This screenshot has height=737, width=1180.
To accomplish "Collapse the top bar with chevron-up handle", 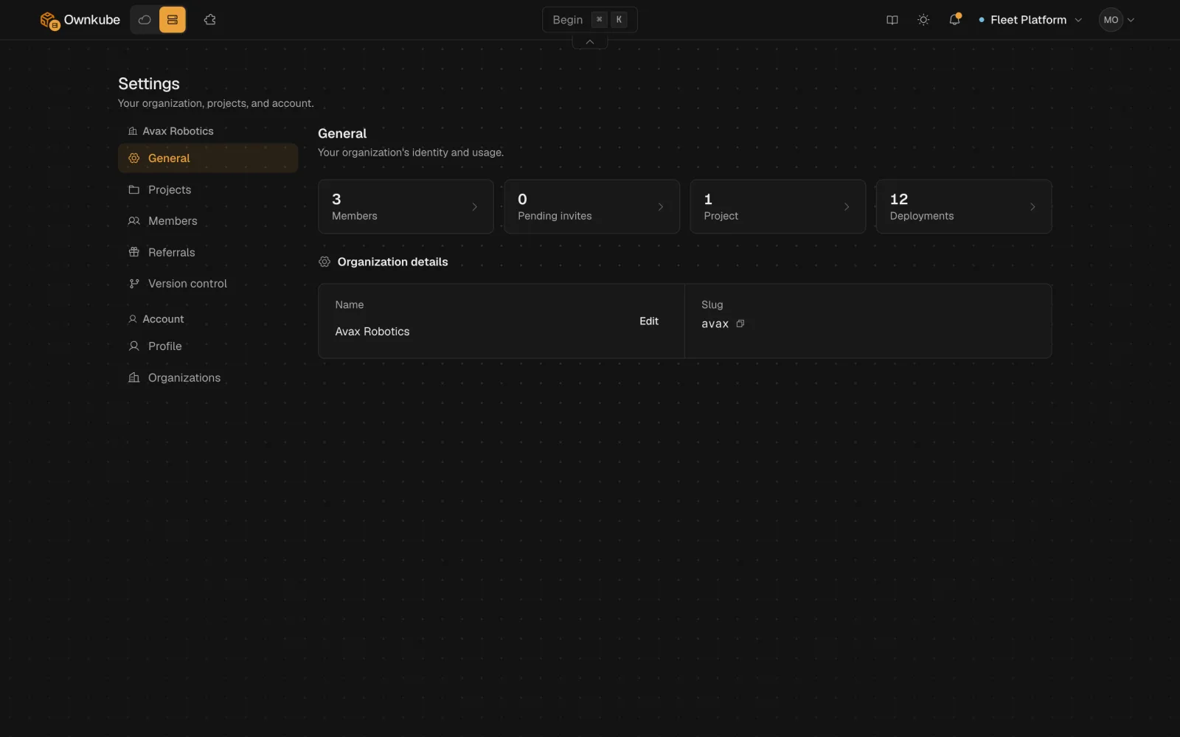I will (x=589, y=42).
